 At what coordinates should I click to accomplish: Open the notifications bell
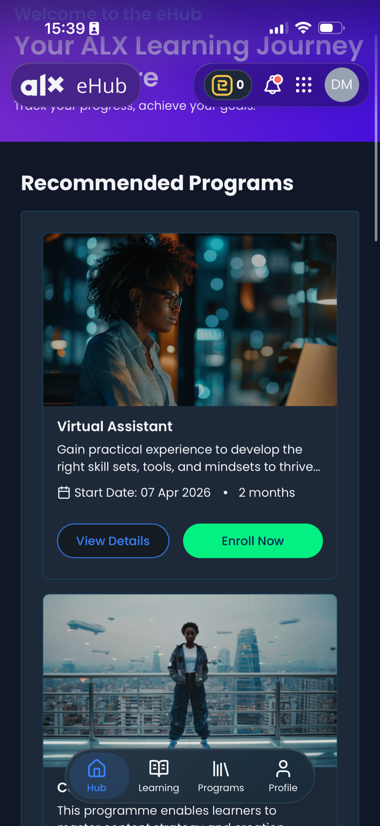(x=273, y=85)
